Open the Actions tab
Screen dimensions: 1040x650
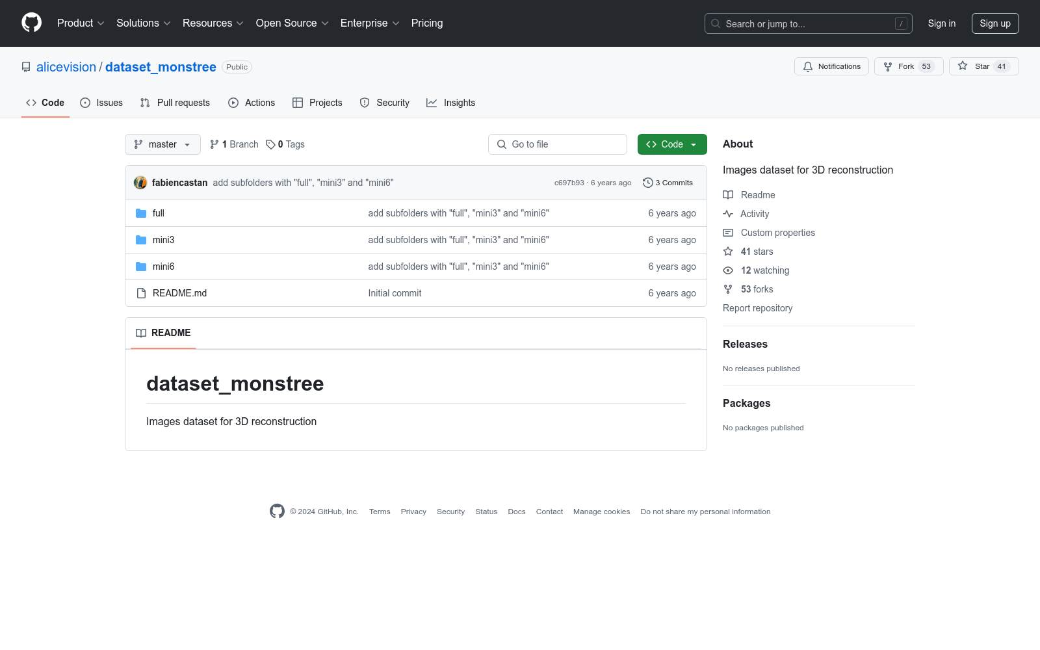(252, 103)
